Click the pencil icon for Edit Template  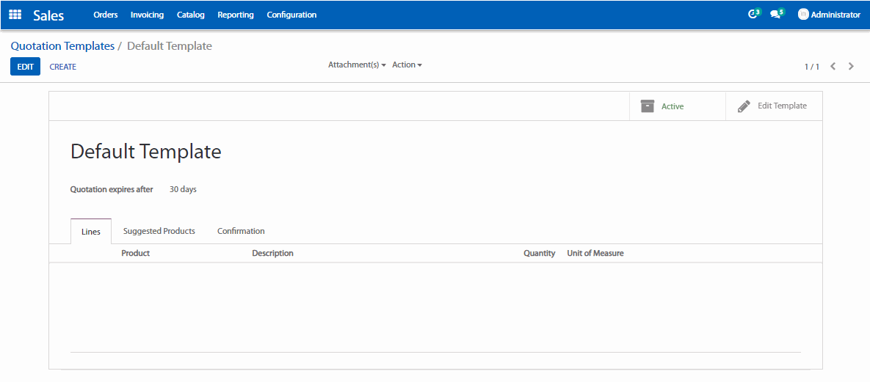click(744, 106)
